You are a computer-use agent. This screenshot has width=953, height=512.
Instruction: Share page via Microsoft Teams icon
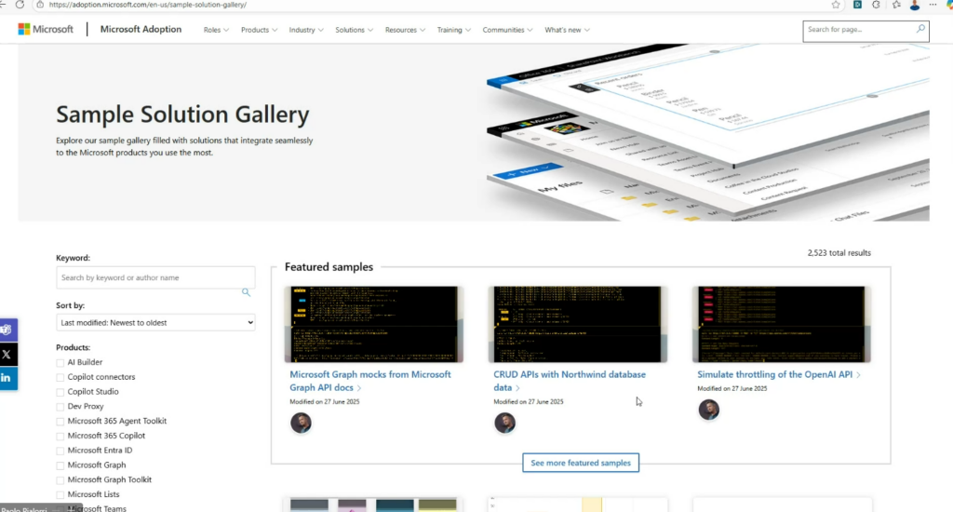pos(7,330)
